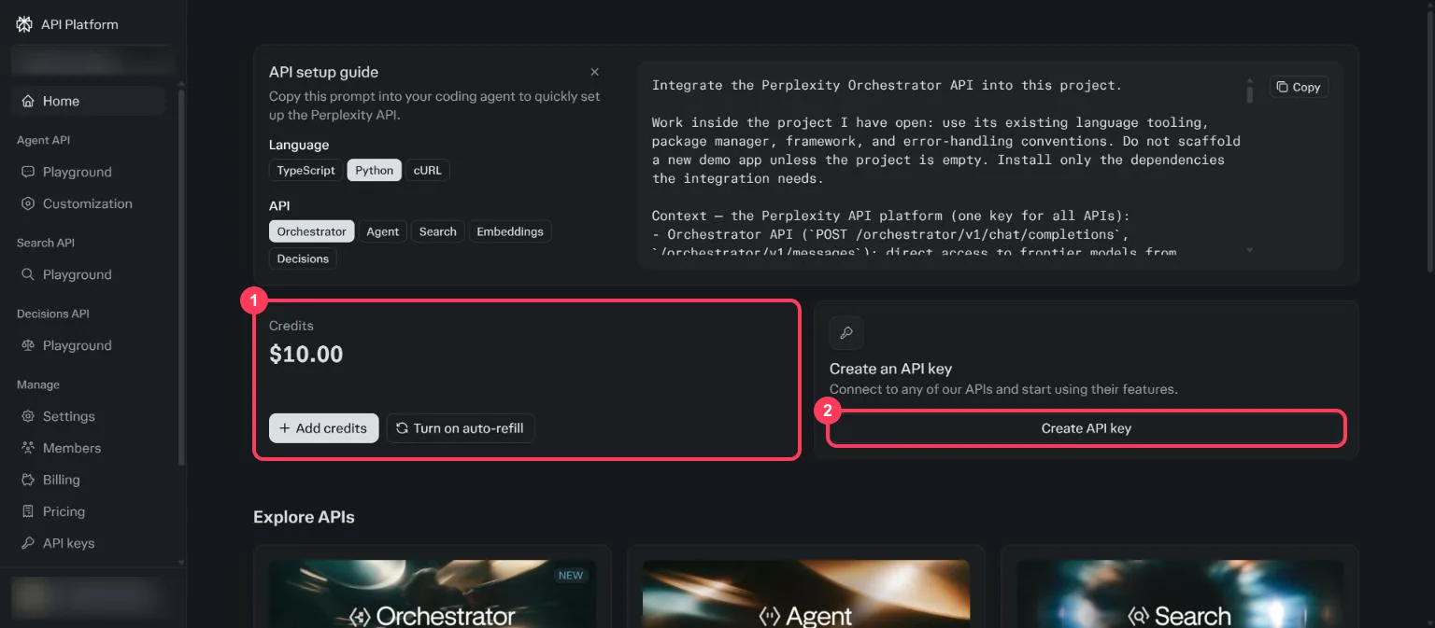Choose Orchestrator API option
Viewport: 1435px width, 628px height.
312,231
